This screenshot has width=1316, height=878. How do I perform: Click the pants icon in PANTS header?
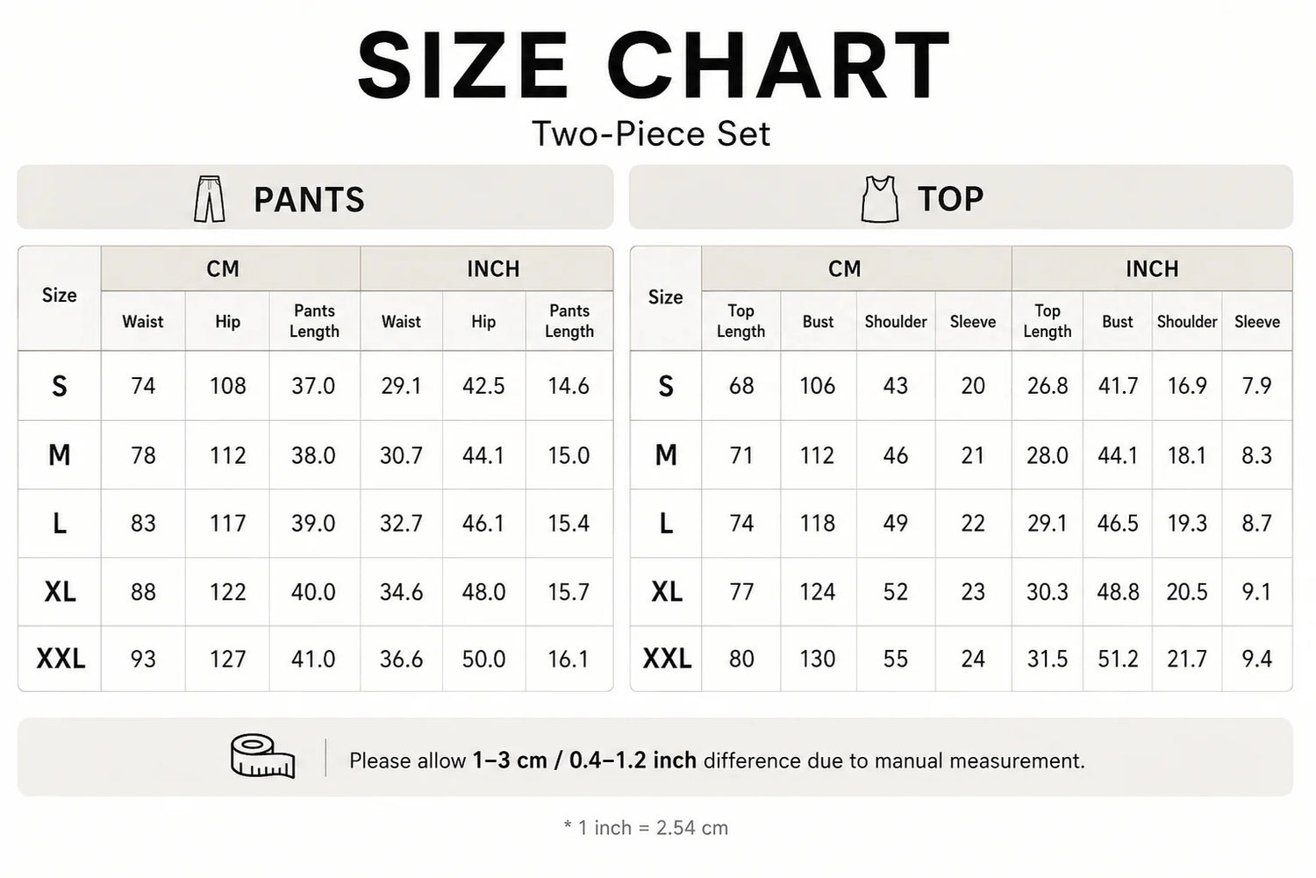click(x=209, y=198)
